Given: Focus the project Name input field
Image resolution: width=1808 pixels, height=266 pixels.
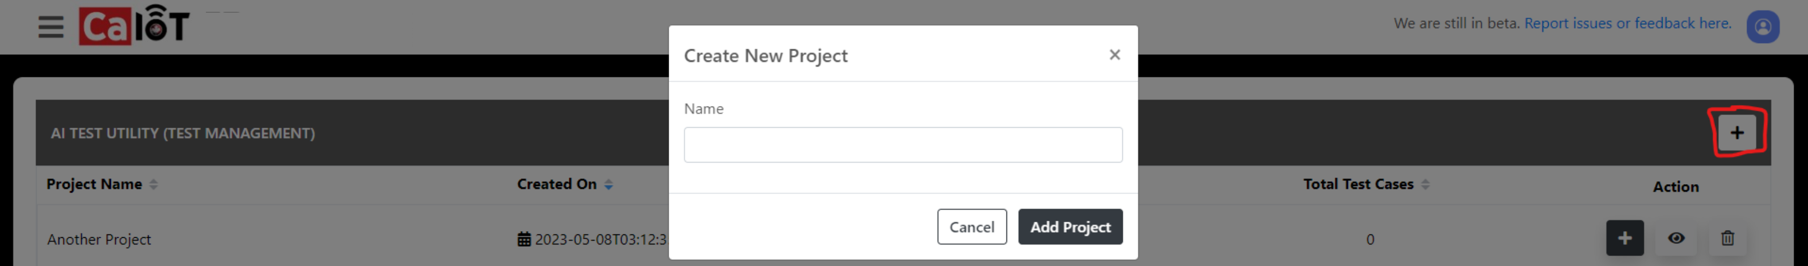Looking at the screenshot, I should click(x=902, y=145).
